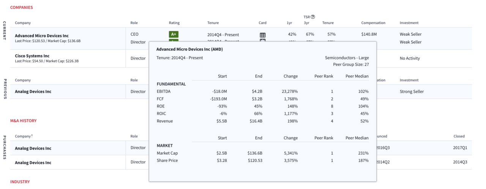Click the TSR help question mark icon
The height and width of the screenshot is (189, 486).
[x=313, y=17]
